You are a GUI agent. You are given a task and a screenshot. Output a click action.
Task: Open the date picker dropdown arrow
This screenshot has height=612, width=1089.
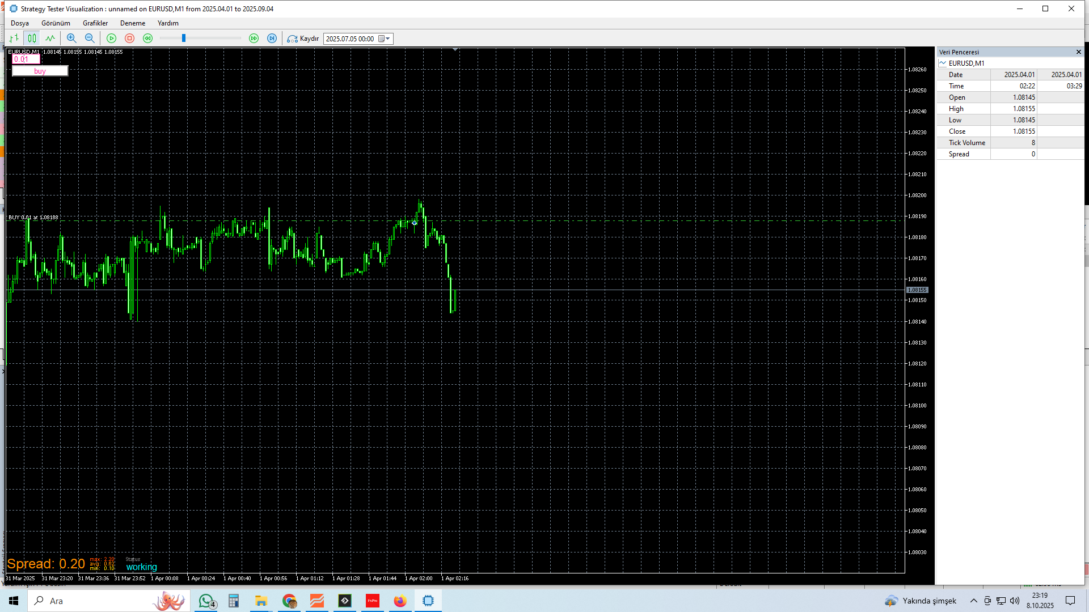(x=388, y=39)
